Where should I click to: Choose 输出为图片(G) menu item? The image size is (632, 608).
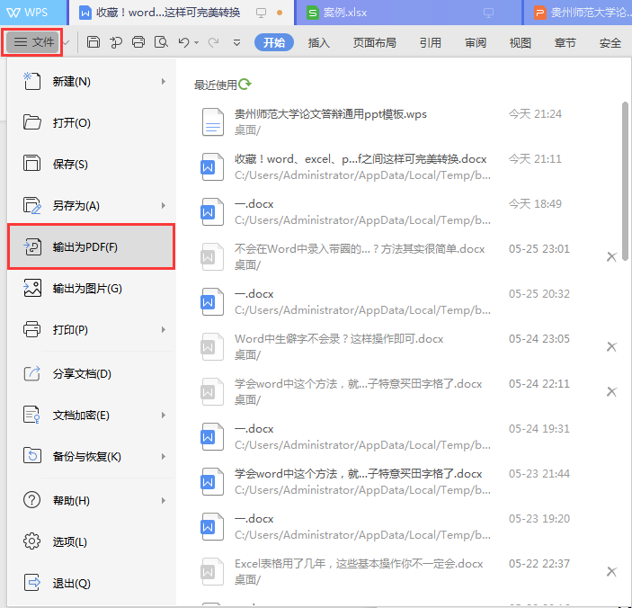coord(91,289)
